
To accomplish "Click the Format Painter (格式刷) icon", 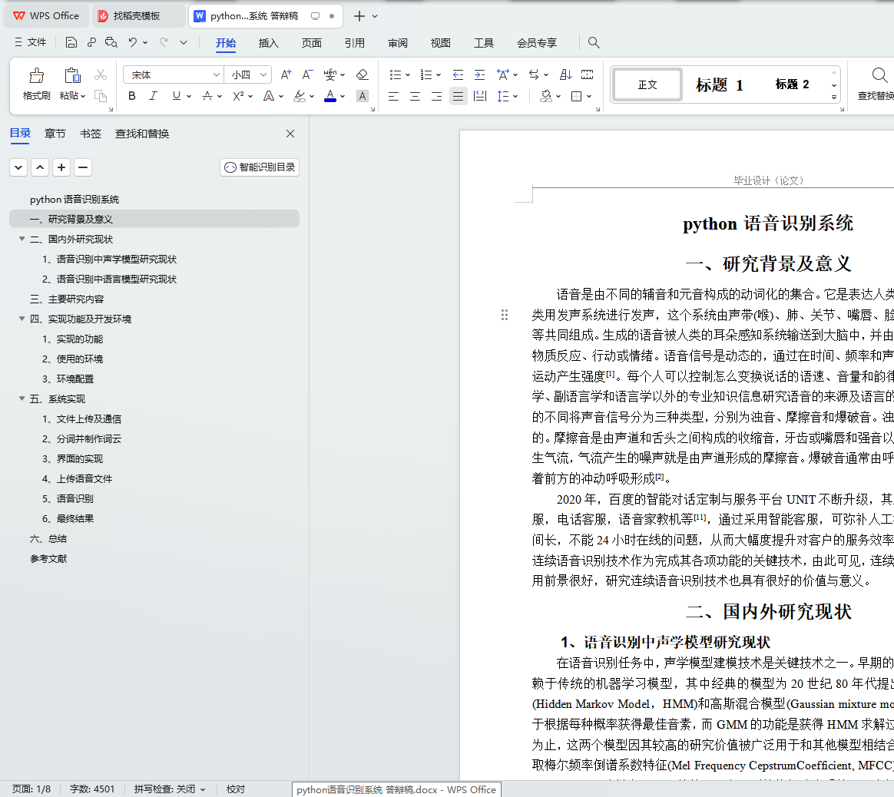I will tap(36, 76).
